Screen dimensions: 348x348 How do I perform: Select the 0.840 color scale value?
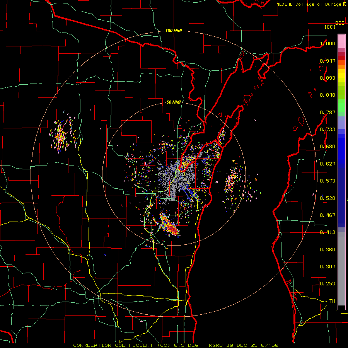(x=328, y=95)
